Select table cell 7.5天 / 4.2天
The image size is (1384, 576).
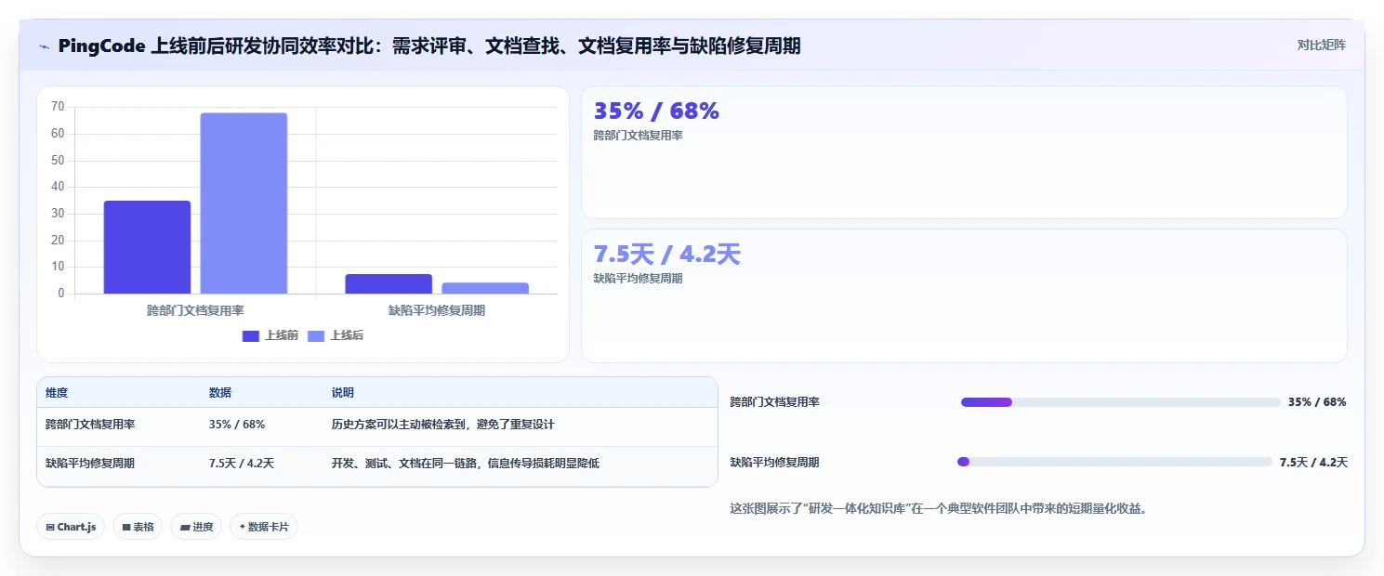pos(242,464)
